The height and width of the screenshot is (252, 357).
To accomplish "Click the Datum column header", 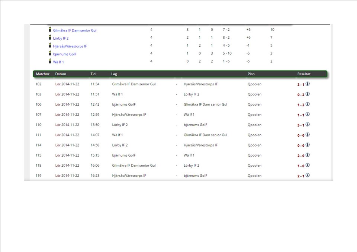I will [61, 74].
